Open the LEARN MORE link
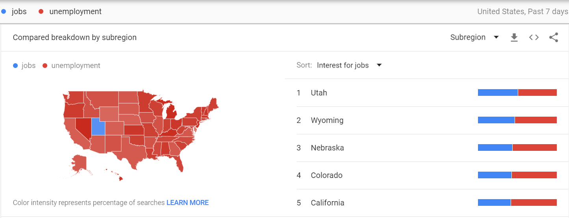Viewport: 569px width, 218px height. pyautogui.click(x=188, y=203)
